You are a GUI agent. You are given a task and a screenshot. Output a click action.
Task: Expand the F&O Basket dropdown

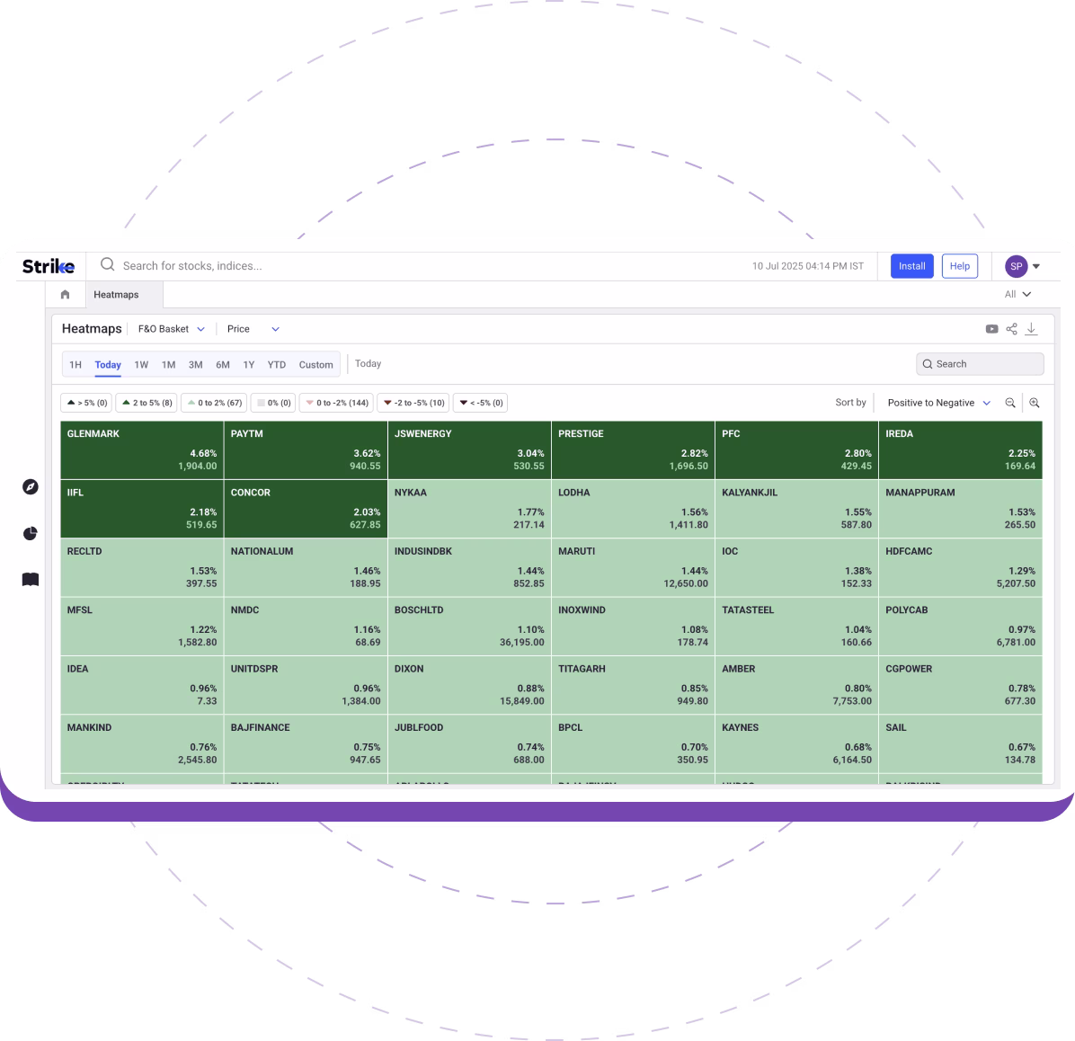coord(171,329)
